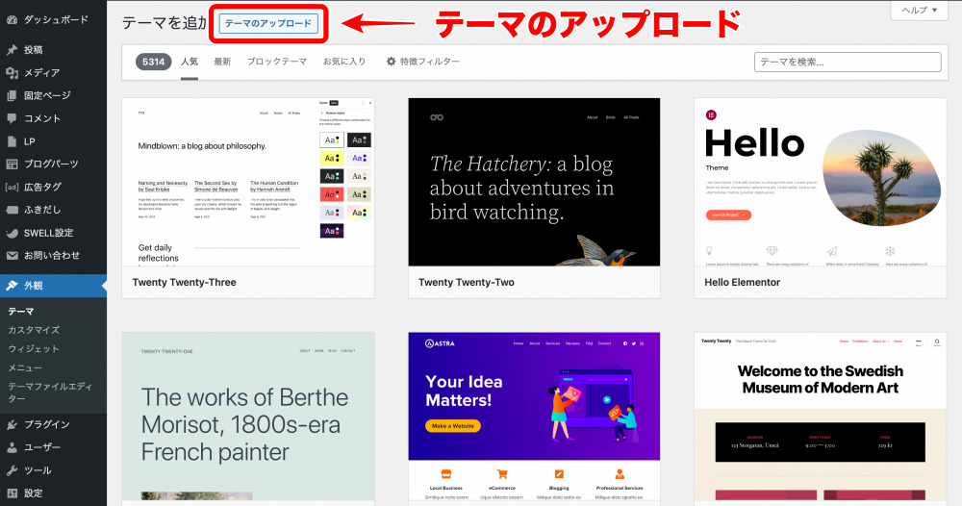Click the envelope icon next to お問い合わせ

point(12,256)
